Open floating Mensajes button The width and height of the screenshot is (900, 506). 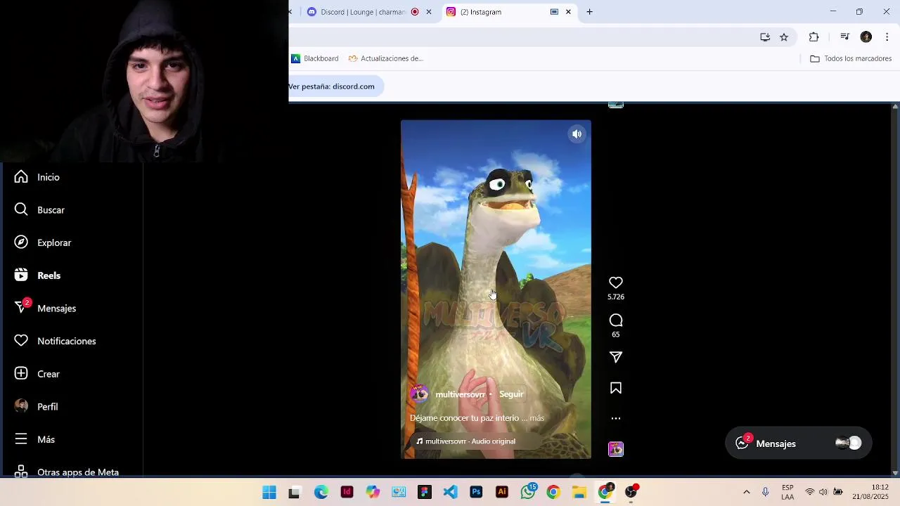coord(799,443)
